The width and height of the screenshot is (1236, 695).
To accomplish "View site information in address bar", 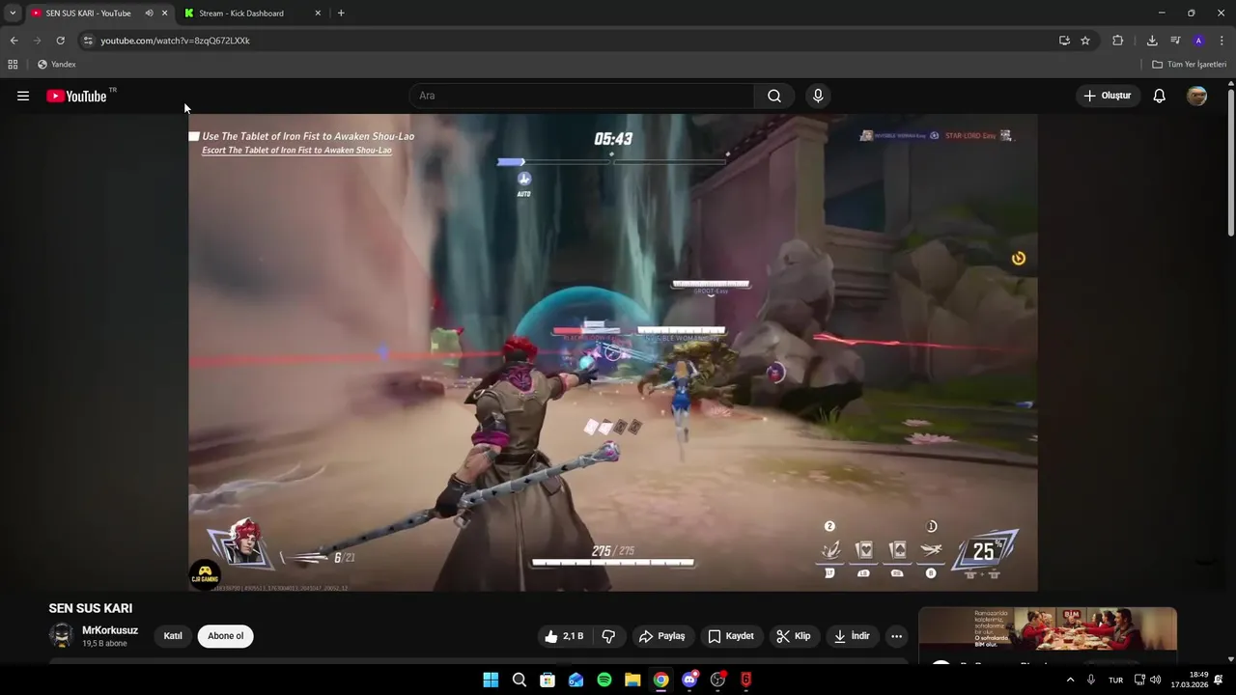I will pyautogui.click(x=87, y=41).
